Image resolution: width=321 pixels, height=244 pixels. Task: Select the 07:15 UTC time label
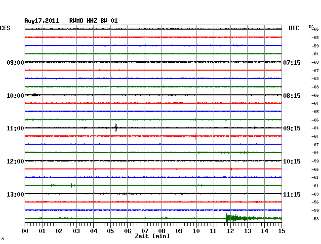click(x=292, y=62)
